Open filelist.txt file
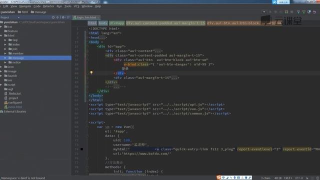The image size is (320, 180). pos(12,94)
